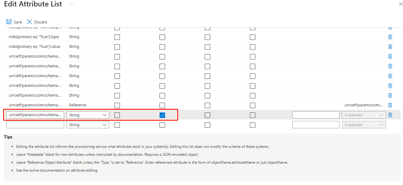Tick second checkbox in roles[primary eq "True"].value row
Screen dimensions: 403x185
pyautogui.click(x=162, y=47)
